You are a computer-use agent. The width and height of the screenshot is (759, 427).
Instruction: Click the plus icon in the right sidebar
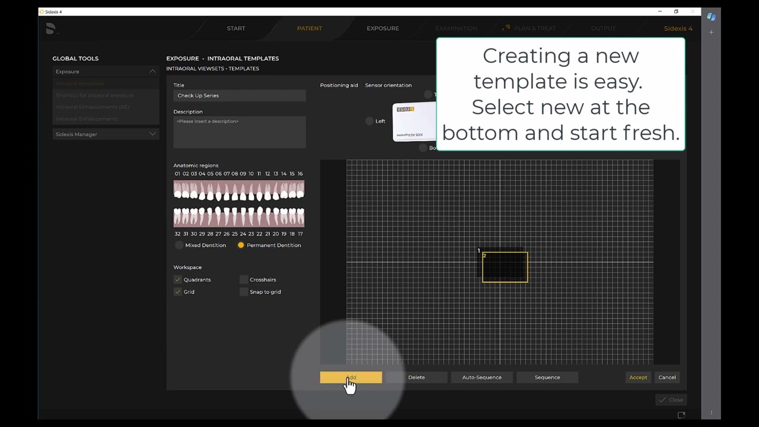pos(711,32)
